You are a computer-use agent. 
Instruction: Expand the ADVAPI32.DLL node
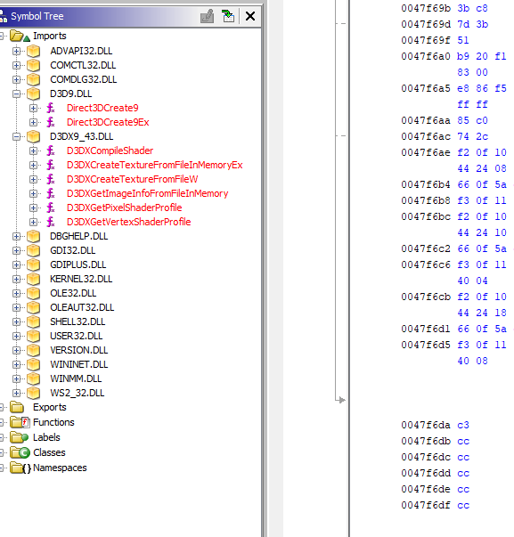(x=16, y=51)
